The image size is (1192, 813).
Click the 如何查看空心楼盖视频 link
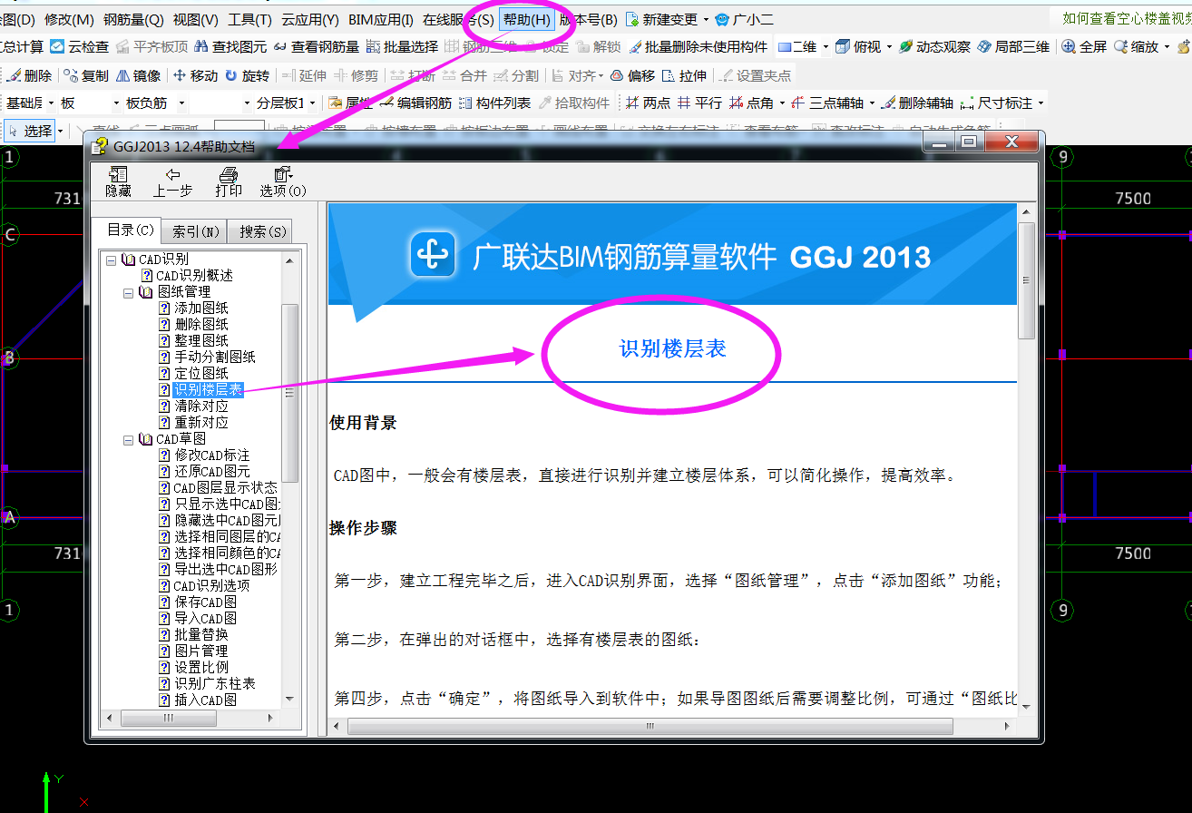pos(1127,19)
